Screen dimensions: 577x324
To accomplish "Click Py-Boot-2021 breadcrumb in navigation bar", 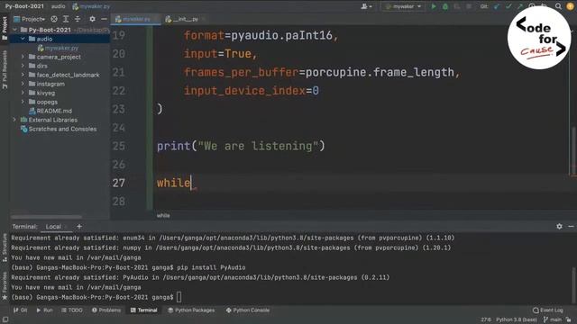I will tap(24, 6).
